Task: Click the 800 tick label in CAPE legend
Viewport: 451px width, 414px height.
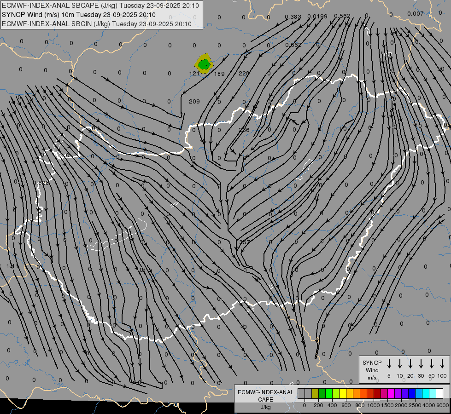Action: coord(360,405)
